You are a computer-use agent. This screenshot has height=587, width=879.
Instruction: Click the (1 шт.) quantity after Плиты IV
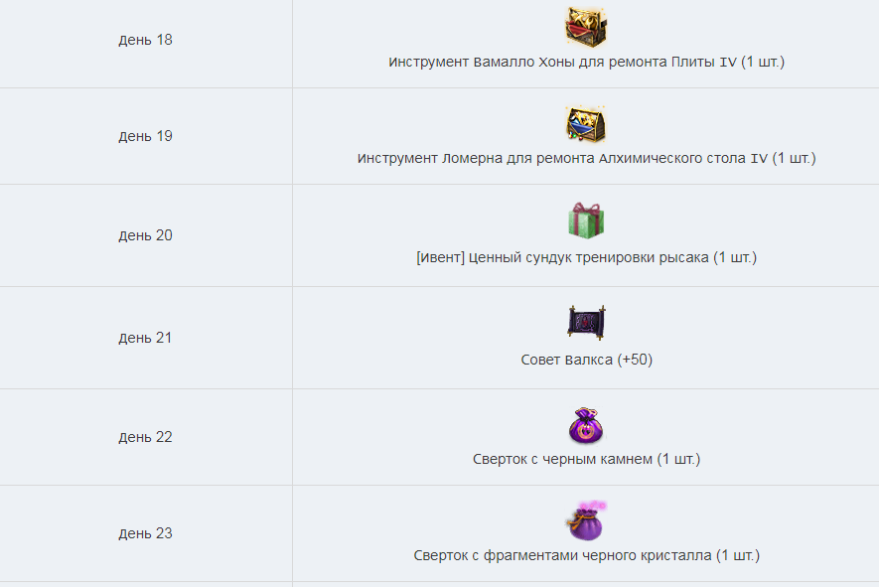click(763, 62)
